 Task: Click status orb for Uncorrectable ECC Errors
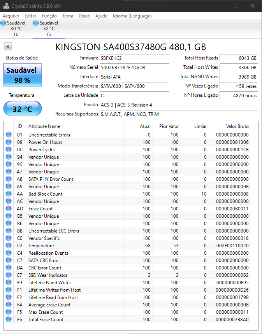(x=9, y=231)
